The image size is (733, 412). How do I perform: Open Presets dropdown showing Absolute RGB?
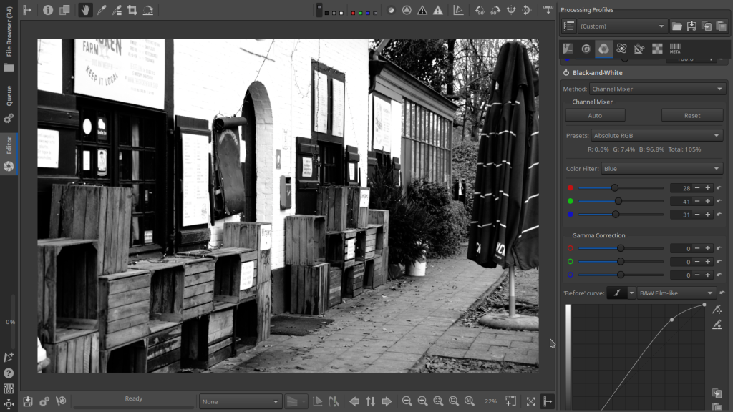pyautogui.click(x=656, y=135)
